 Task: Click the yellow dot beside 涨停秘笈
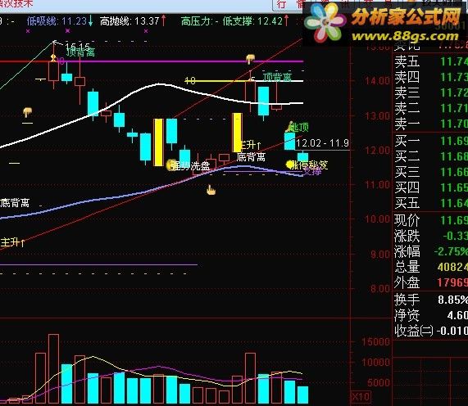click(289, 165)
